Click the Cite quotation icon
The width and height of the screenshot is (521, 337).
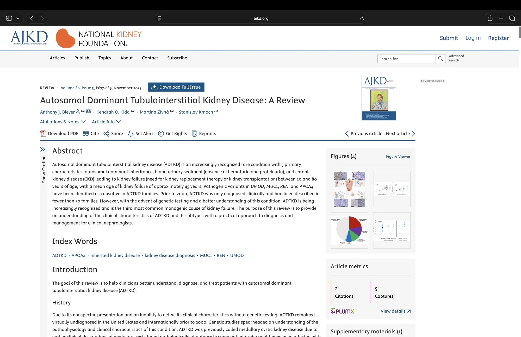86,134
